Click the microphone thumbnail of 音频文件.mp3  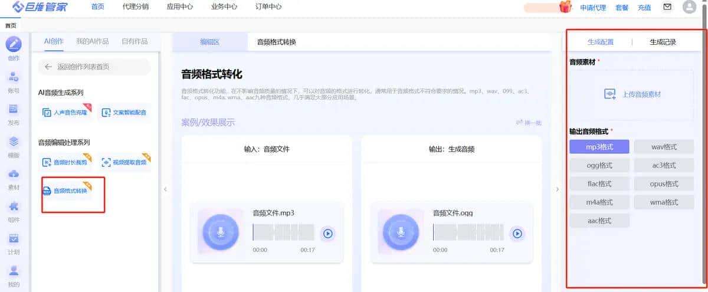[x=221, y=232]
